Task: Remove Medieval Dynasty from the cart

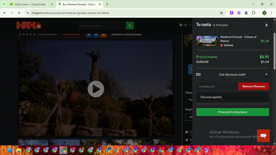Action: (227, 45)
